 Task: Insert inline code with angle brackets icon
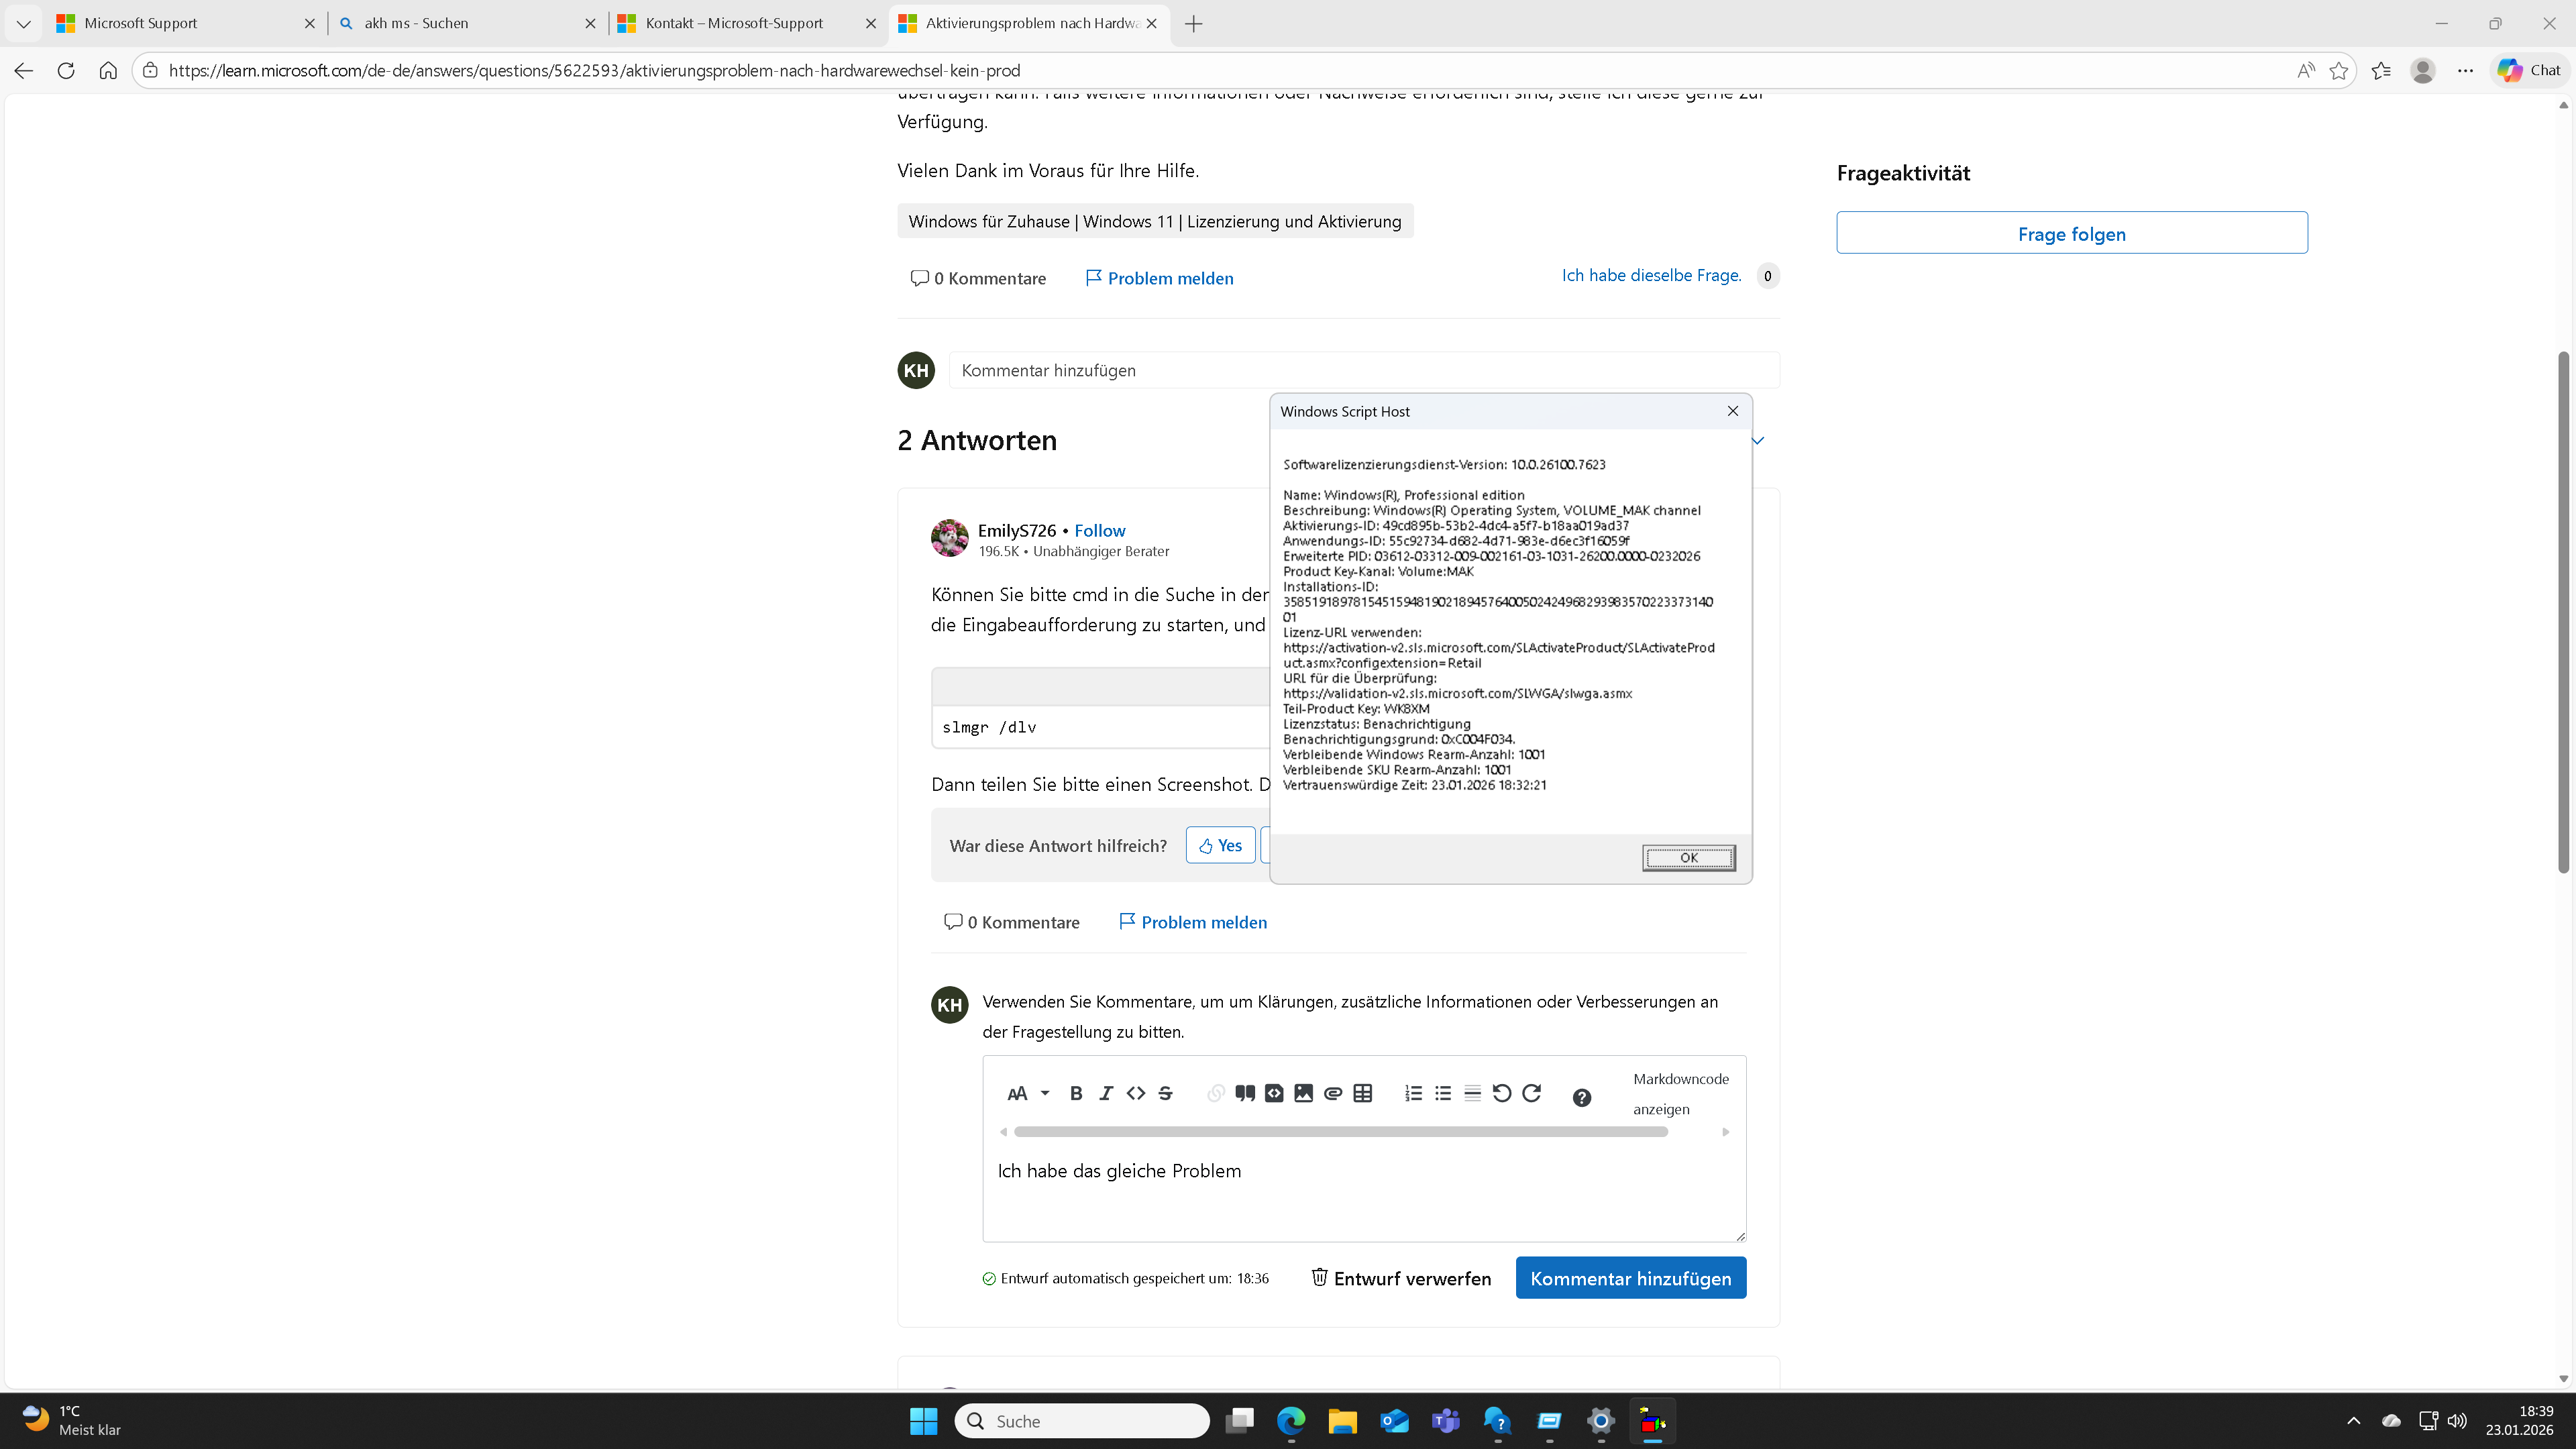click(x=1136, y=1093)
